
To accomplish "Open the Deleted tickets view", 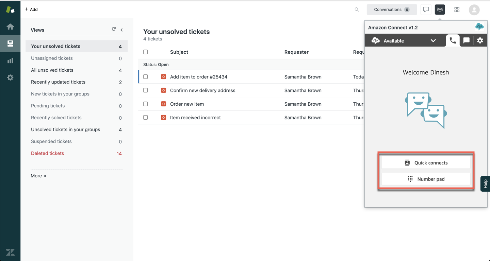I will [x=47, y=153].
